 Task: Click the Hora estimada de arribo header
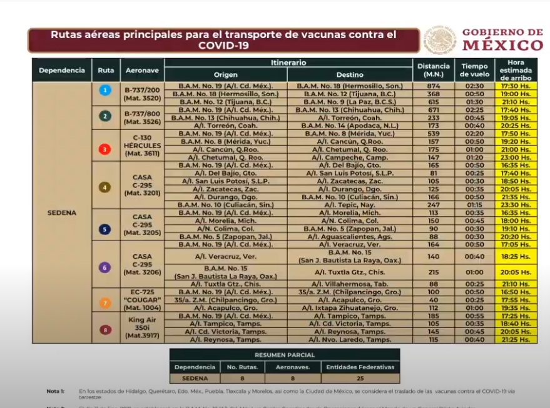tap(516, 70)
